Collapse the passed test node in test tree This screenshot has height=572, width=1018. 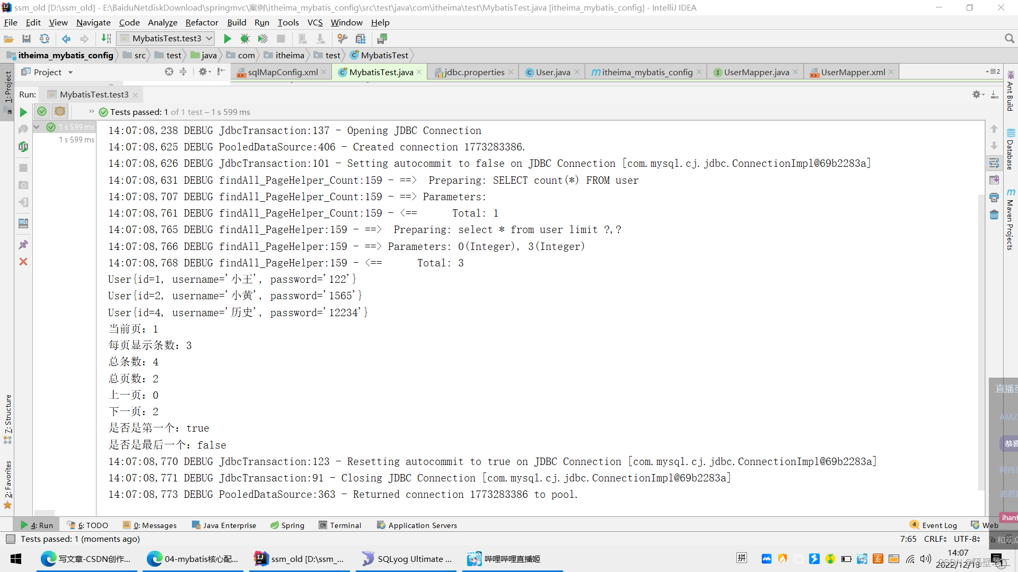click(37, 127)
